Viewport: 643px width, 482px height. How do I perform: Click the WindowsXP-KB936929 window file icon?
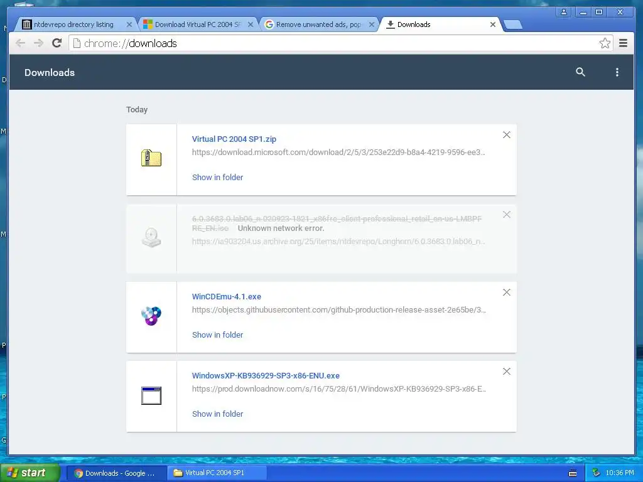[151, 395]
